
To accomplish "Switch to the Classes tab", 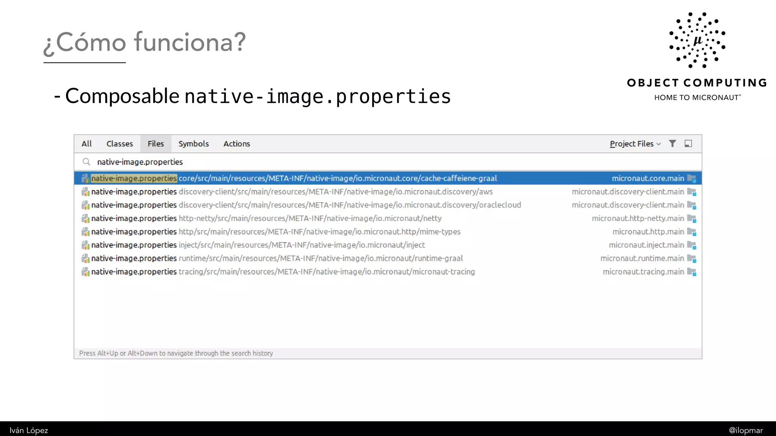I will pos(120,144).
